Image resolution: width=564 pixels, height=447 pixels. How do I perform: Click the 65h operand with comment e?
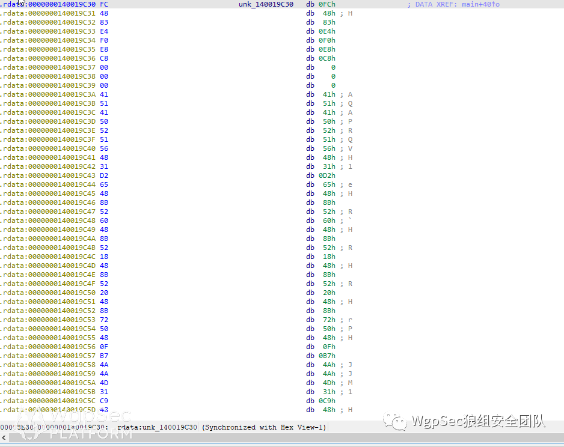coord(329,184)
